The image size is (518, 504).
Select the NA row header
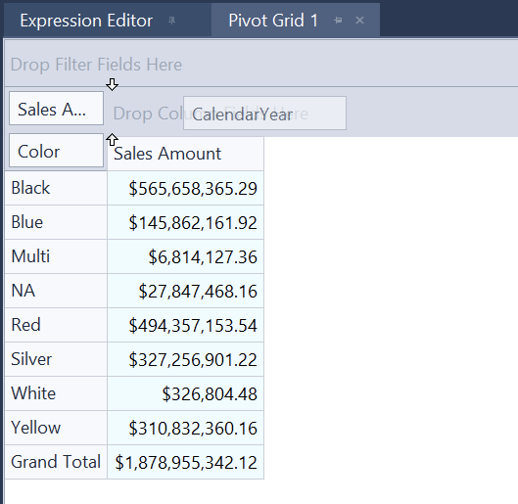(x=56, y=291)
